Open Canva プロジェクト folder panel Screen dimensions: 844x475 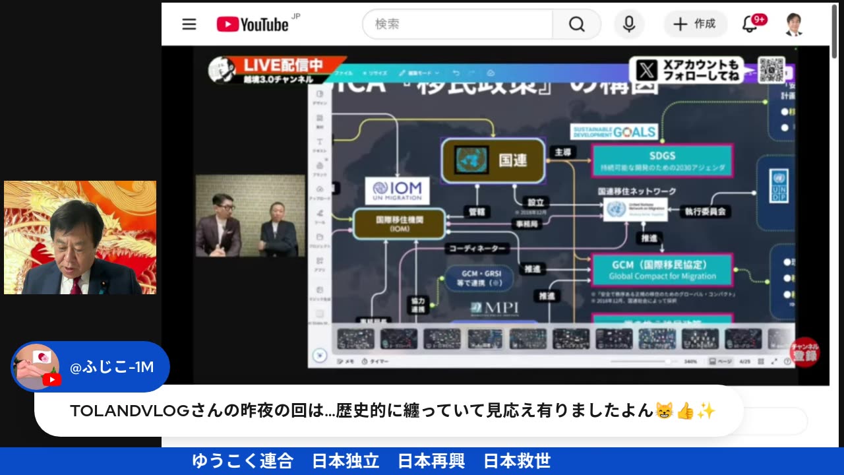pos(320,239)
